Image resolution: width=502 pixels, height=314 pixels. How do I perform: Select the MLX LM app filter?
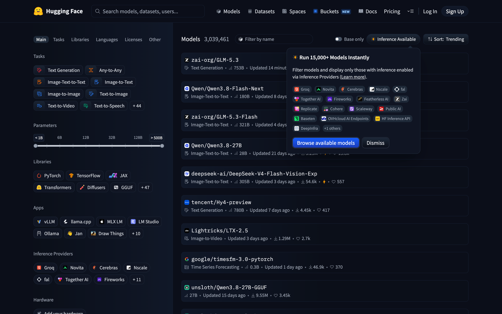(x=111, y=221)
